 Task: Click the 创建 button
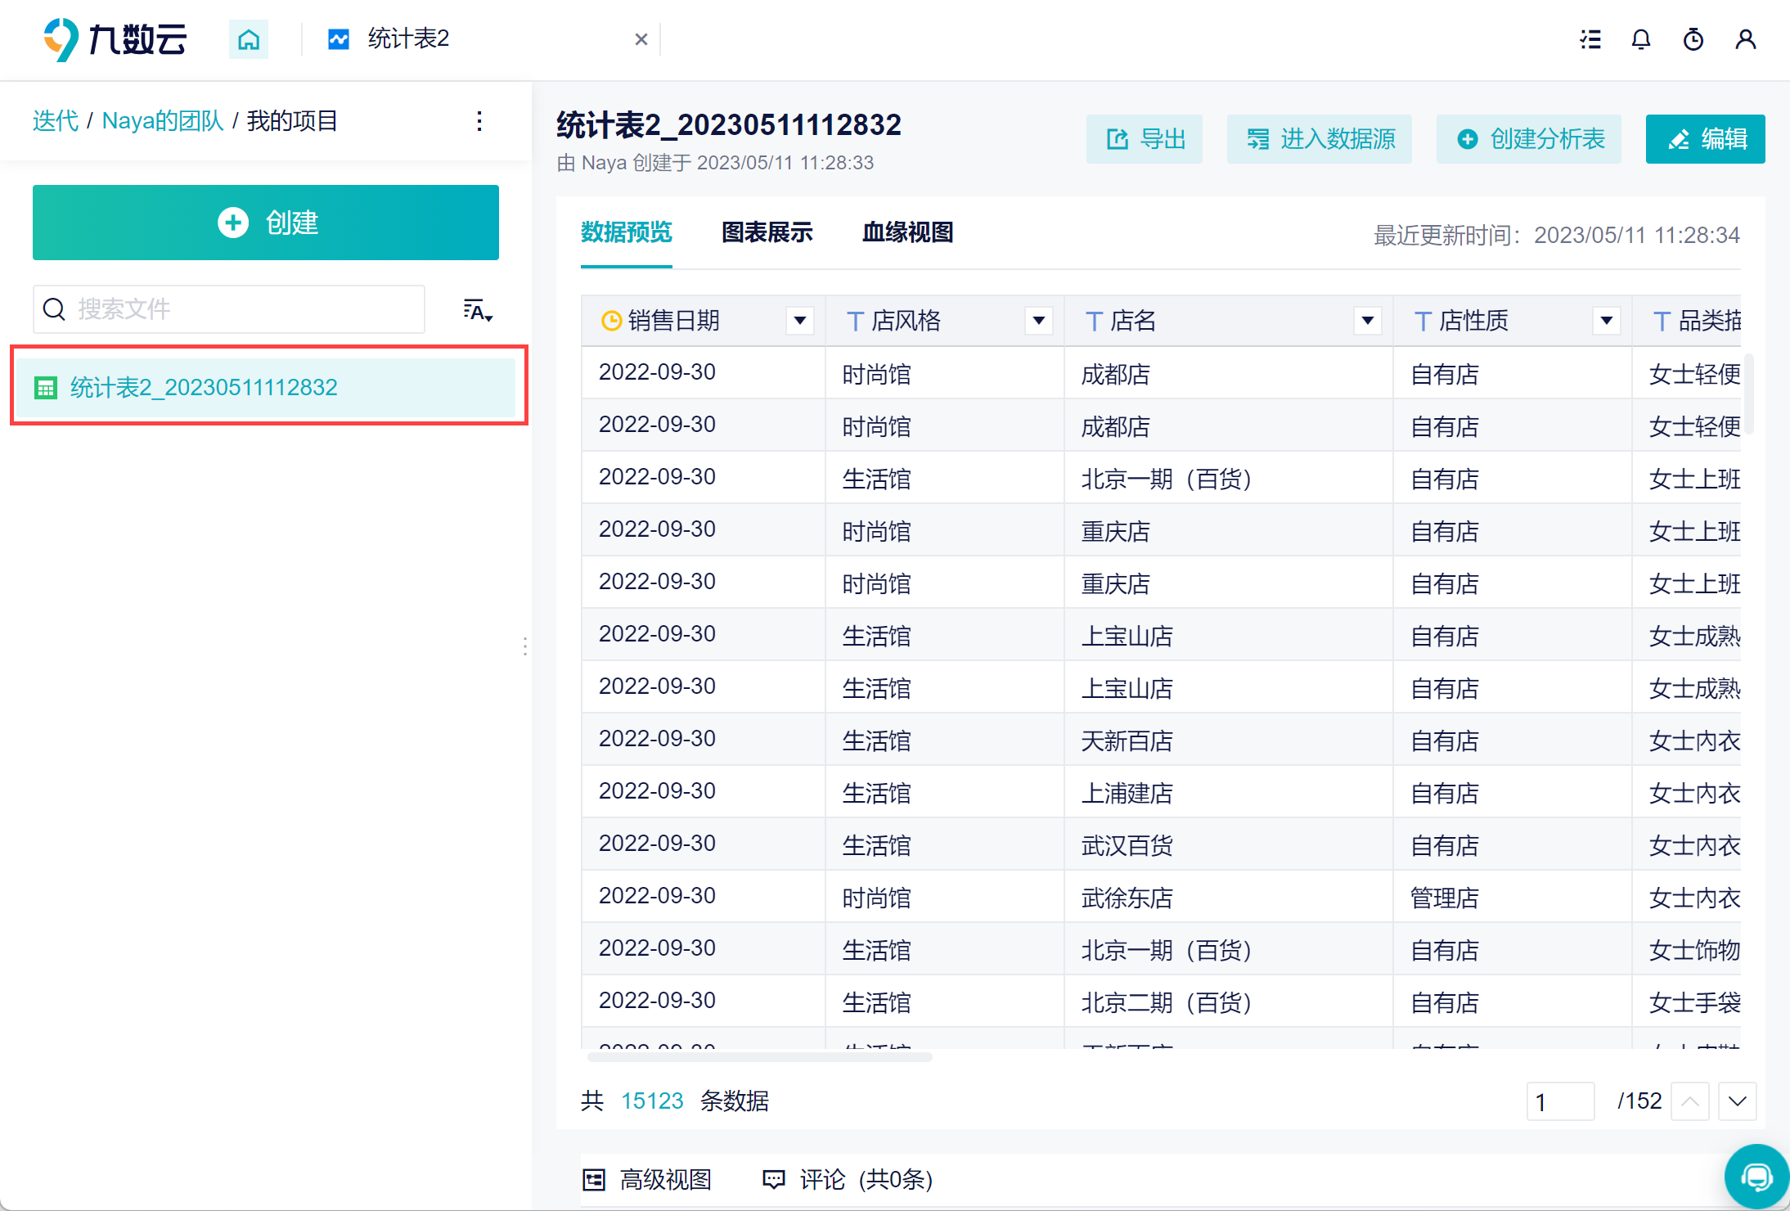[x=266, y=223]
